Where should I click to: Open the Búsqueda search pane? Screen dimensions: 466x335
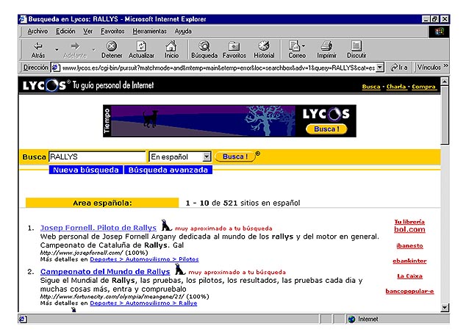point(204,50)
